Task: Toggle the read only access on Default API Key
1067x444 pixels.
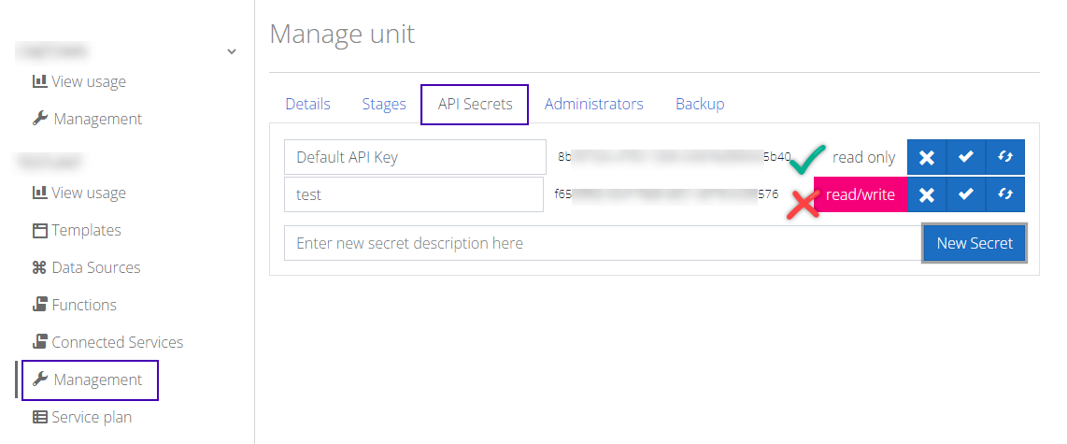Action: coord(863,157)
